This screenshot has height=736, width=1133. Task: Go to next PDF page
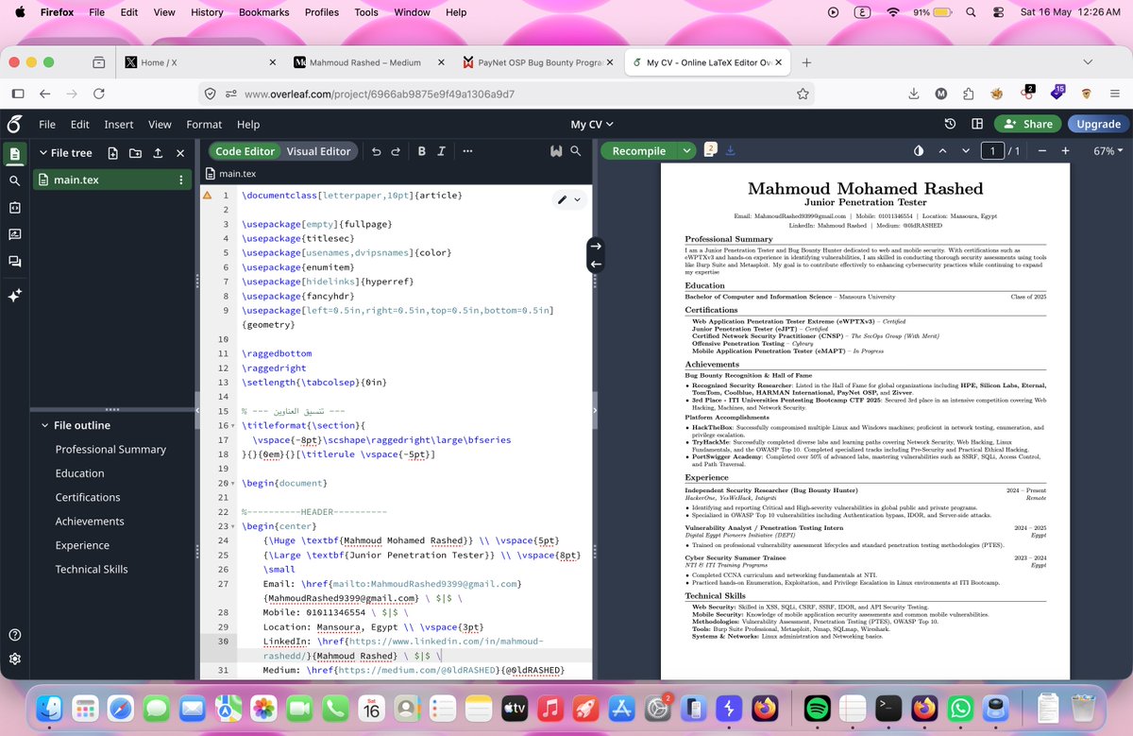[x=964, y=151]
